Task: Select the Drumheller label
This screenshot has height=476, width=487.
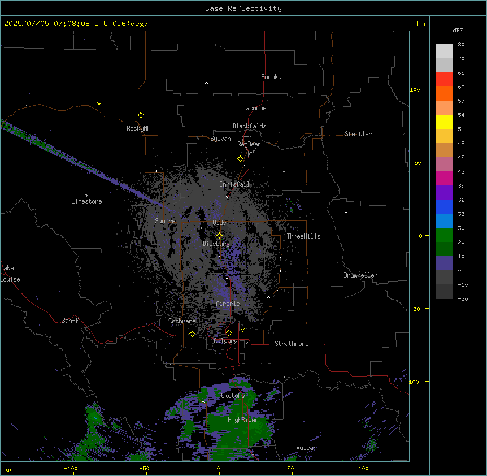Action: pyautogui.click(x=360, y=275)
